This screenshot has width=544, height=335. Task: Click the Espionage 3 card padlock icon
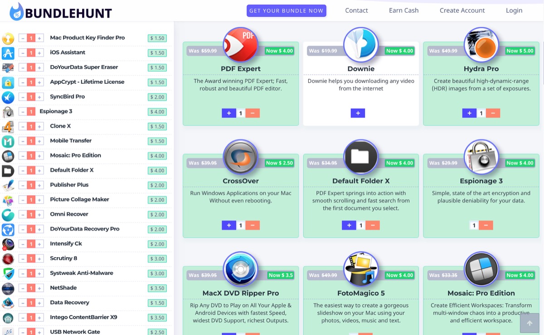(481, 157)
